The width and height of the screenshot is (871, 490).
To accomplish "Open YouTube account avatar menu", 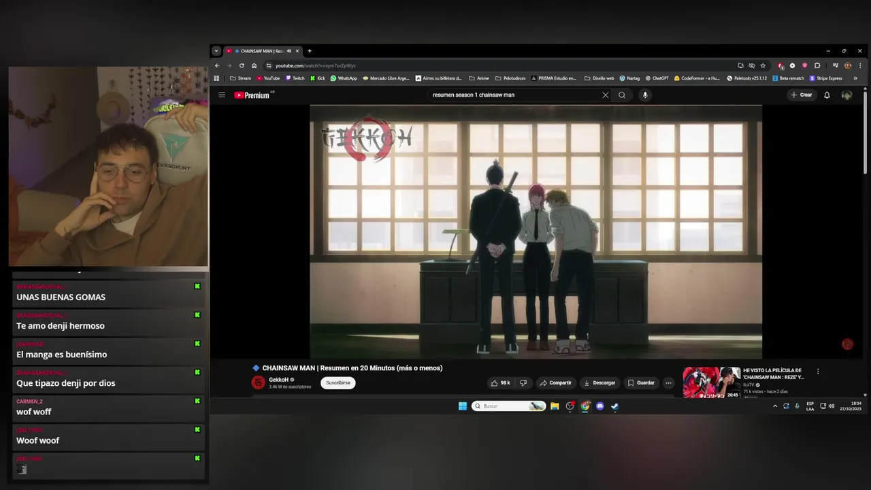I will click(x=847, y=95).
